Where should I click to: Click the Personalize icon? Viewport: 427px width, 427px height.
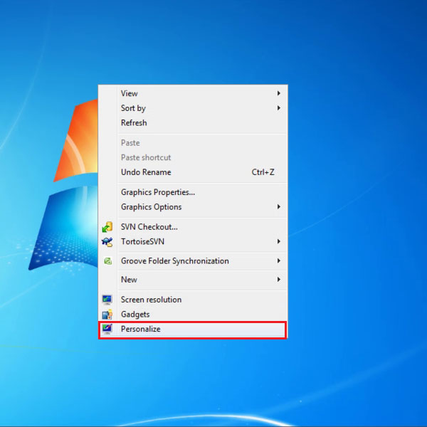(107, 329)
